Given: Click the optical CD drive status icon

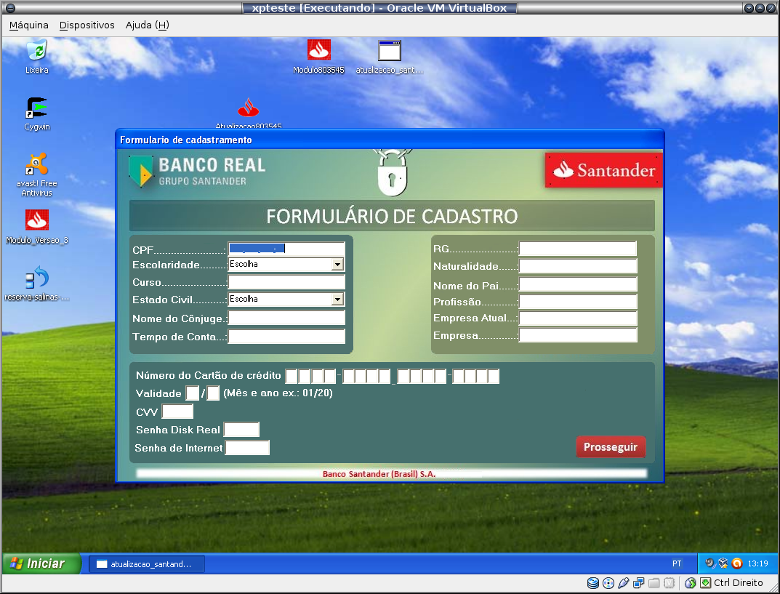Looking at the screenshot, I should (x=608, y=582).
